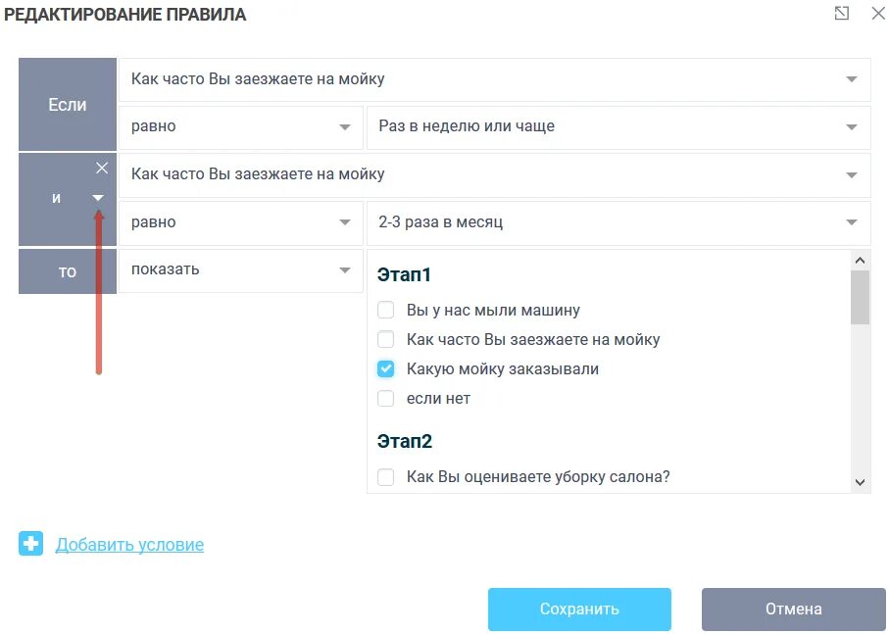Maximize the rule editing dialog
Screen dimensions: 889x634
pyautogui.click(x=842, y=14)
